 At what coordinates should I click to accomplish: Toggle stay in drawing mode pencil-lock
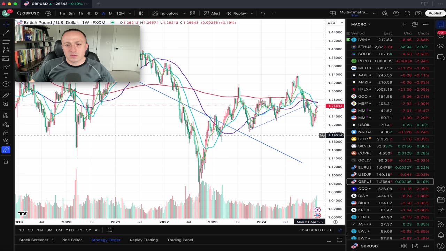(6, 124)
